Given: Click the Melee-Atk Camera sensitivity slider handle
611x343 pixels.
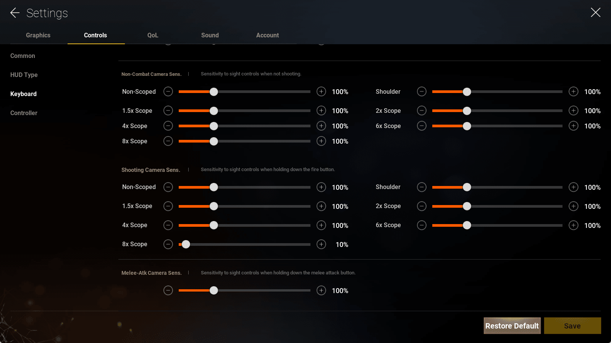Looking at the screenshot, I should coord(214,290).
